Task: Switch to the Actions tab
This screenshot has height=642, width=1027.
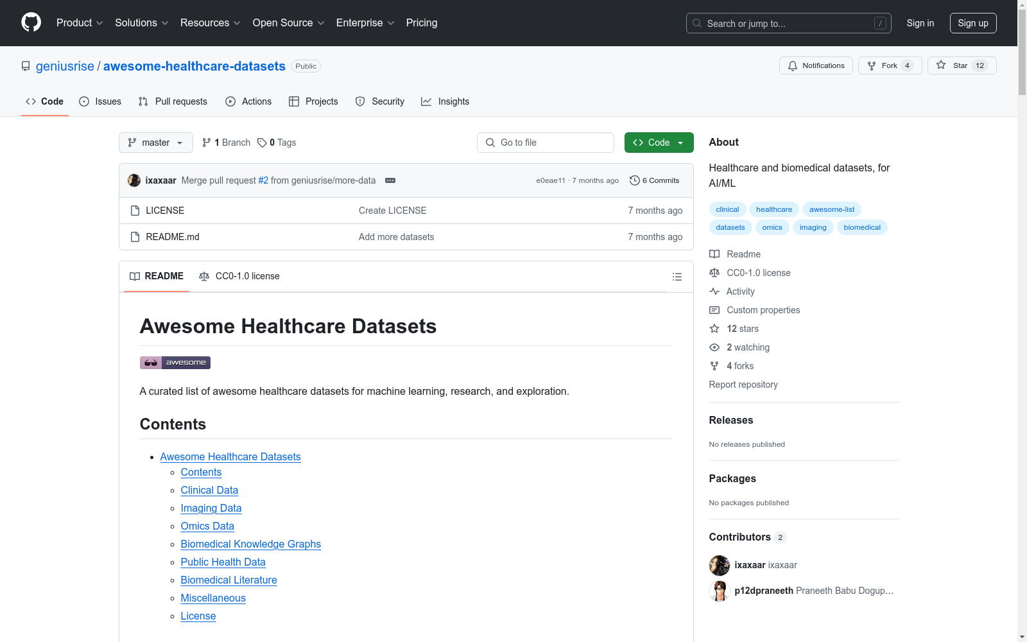Action: pos(248,101)
